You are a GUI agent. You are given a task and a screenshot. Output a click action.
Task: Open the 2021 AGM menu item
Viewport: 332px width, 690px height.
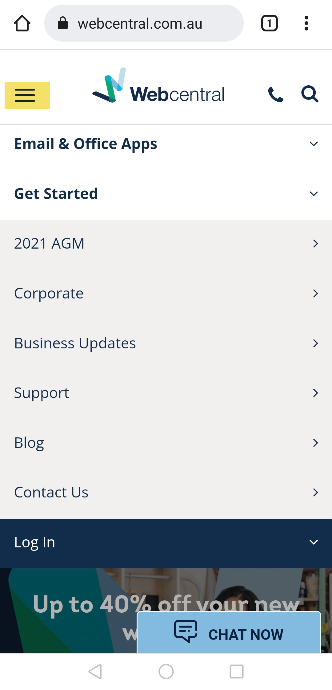[x=166, y=244]
